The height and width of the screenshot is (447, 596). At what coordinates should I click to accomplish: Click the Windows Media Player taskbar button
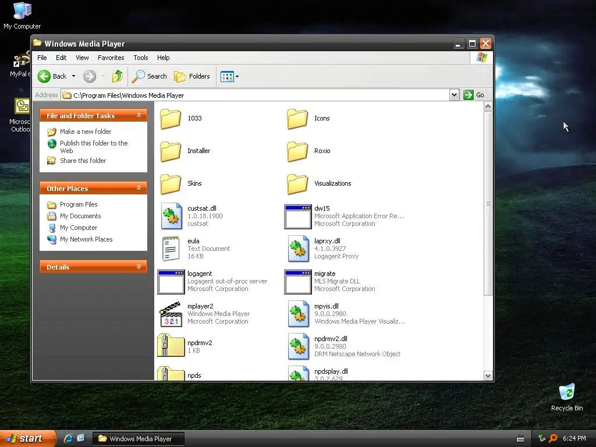pyautogui.click(x=139, y=439)
